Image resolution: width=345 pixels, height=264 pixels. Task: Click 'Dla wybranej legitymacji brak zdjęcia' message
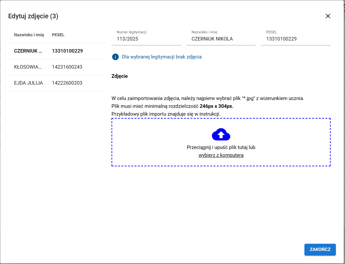(162, 57)
